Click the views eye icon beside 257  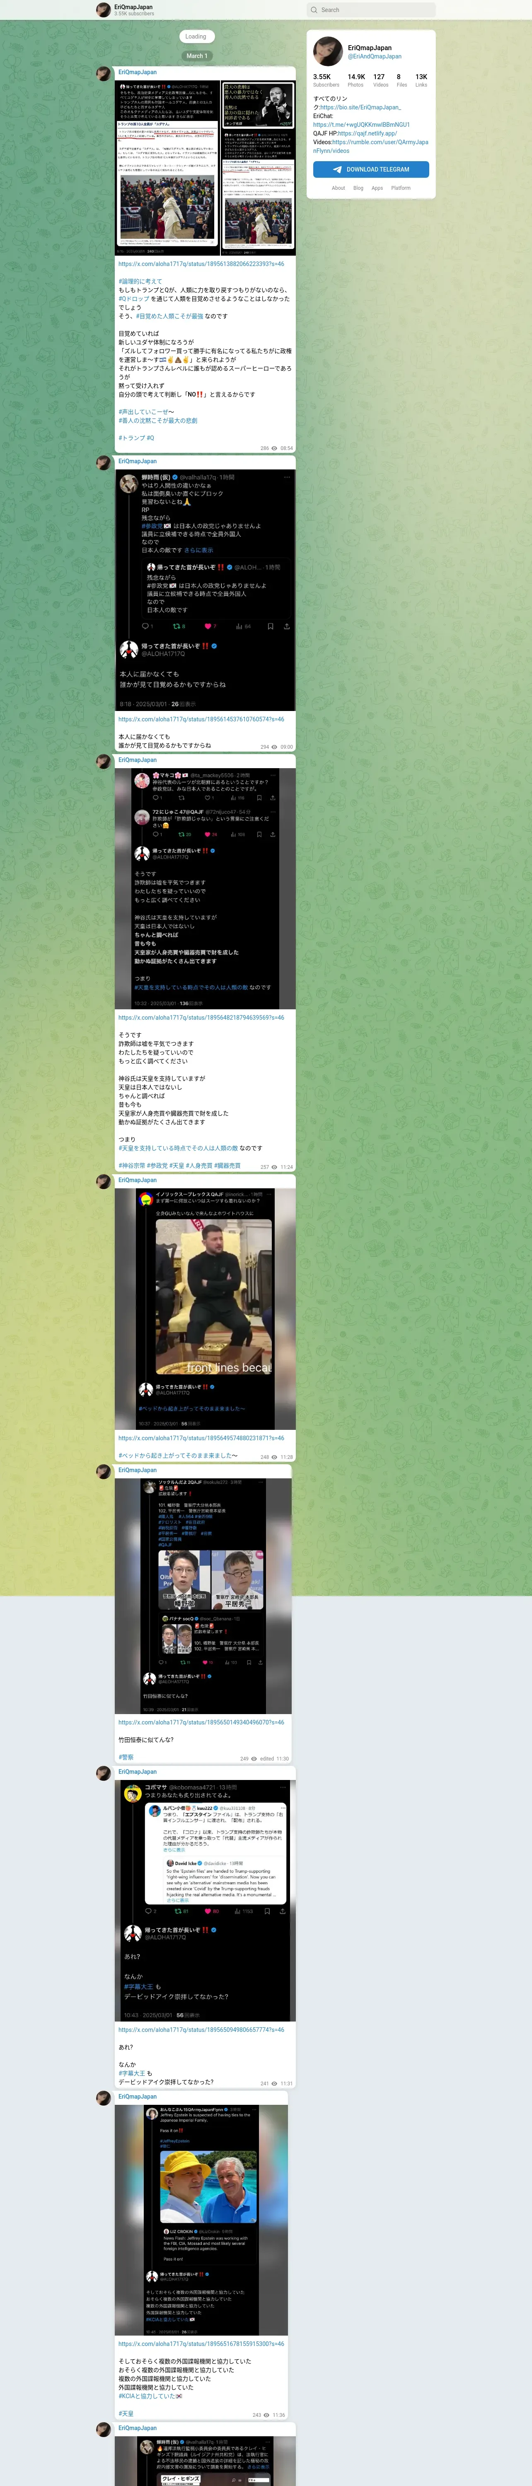click(274, 1167)
